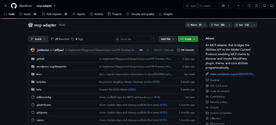Viewport: 276px width, 125px height.
Task: Switch to the Code tab
Action: point(9,14)
